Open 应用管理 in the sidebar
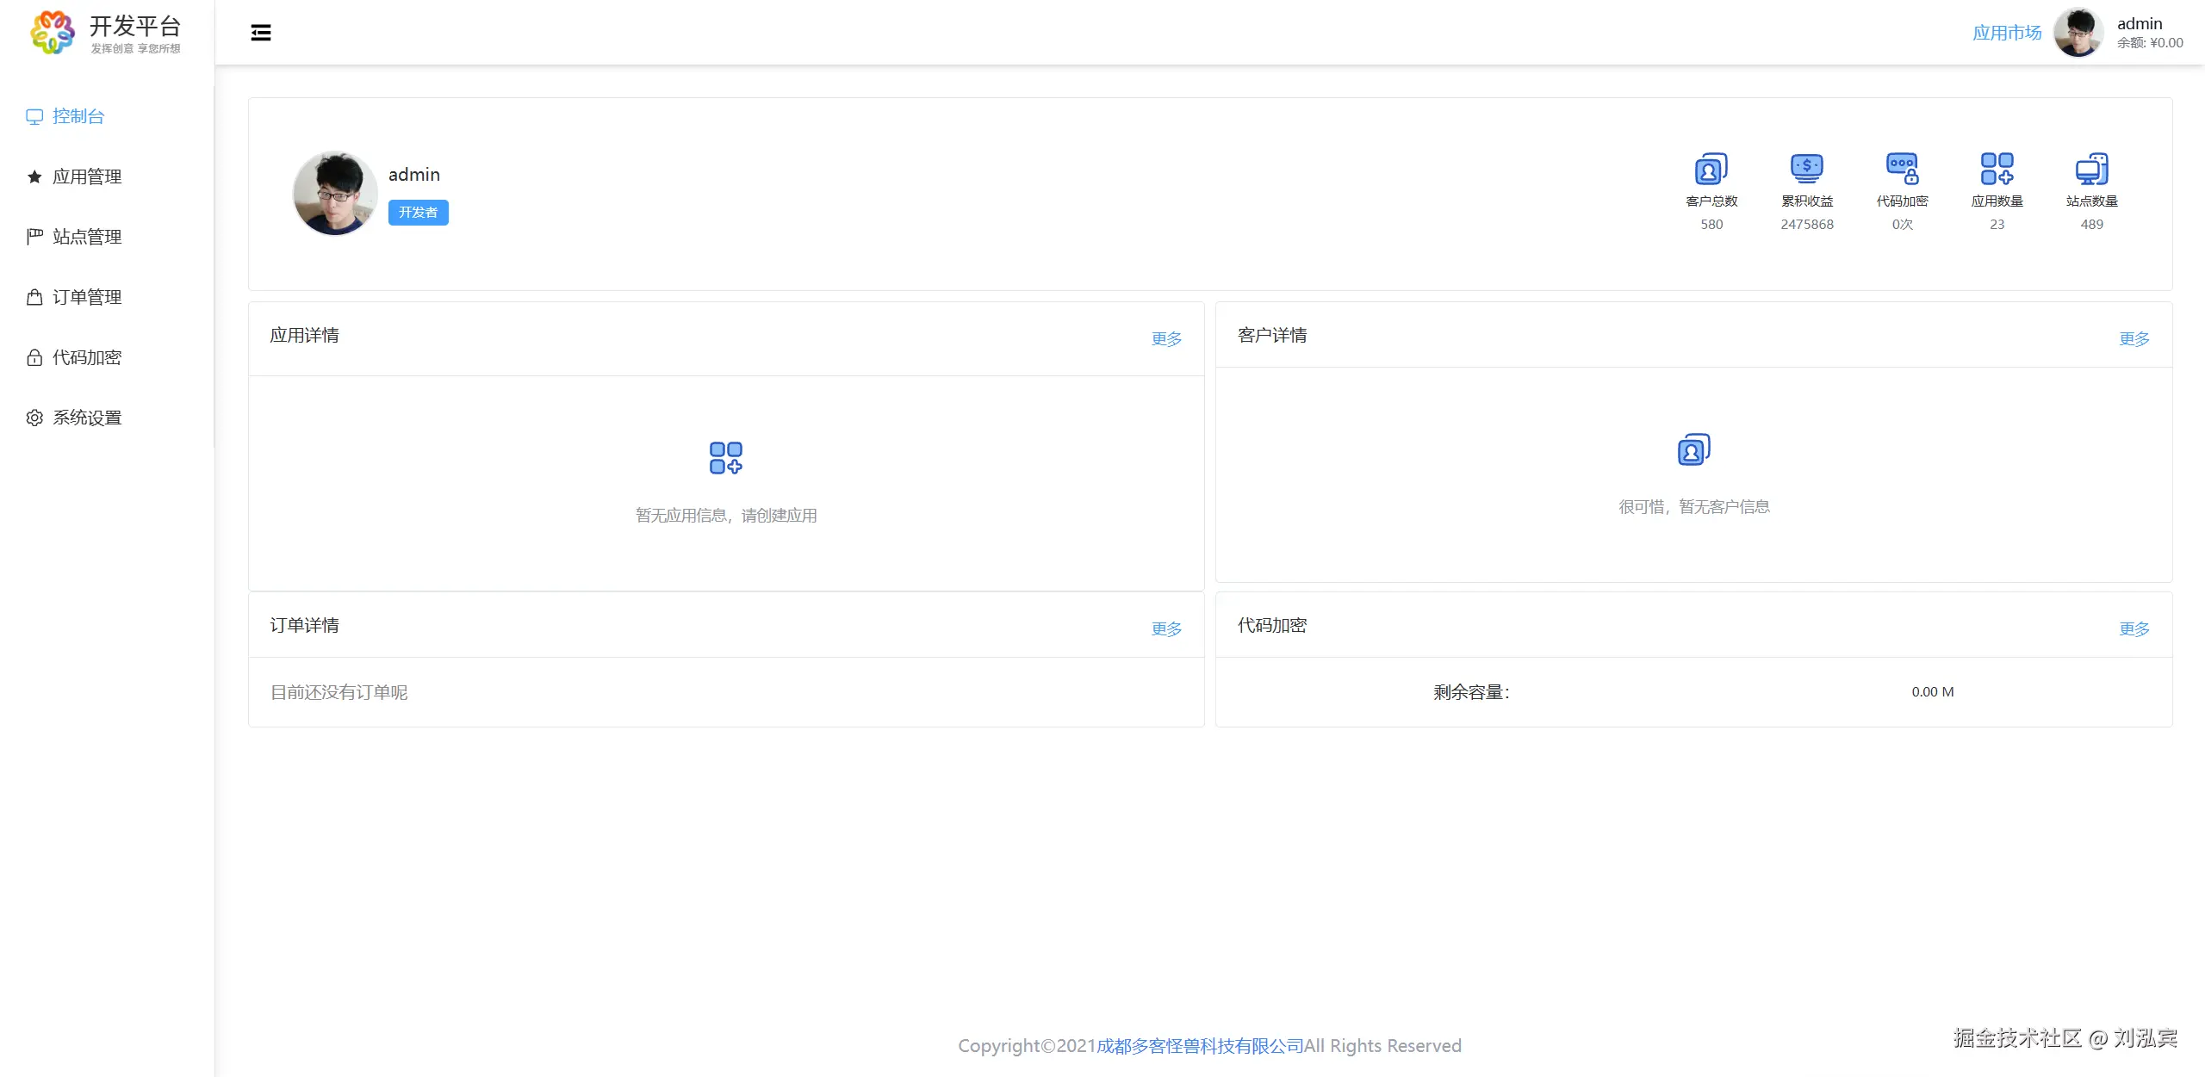Viewport: 2205px width, 1077px height. 86,176
